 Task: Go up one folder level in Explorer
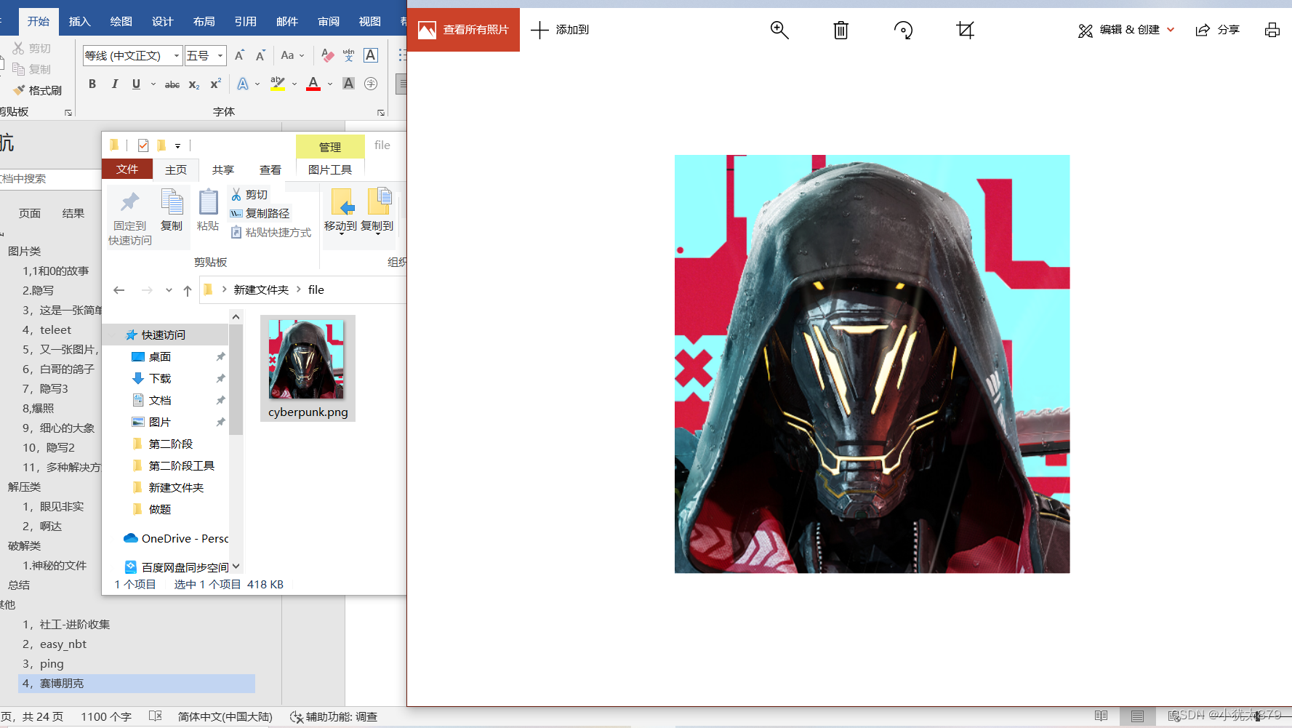188,290
